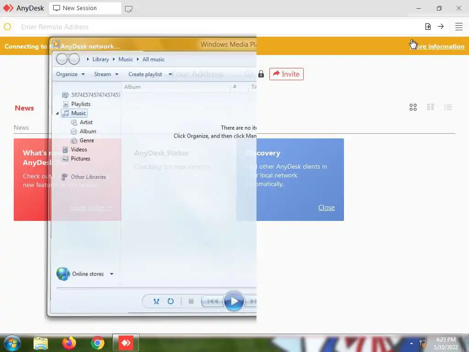Click the Stop button in Media Player
The height and width of the screenshot is (352, 469).
(191, 301)
